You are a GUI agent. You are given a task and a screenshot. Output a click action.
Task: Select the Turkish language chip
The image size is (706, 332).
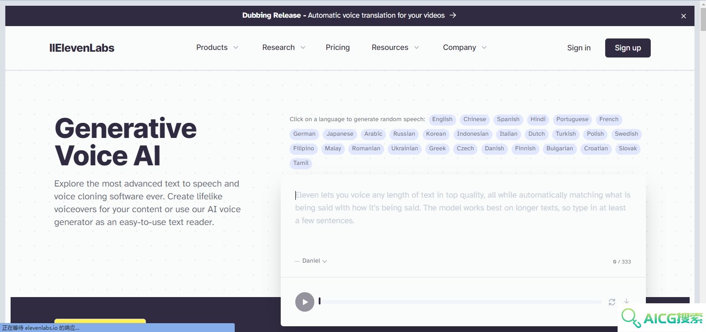point(566,134)
